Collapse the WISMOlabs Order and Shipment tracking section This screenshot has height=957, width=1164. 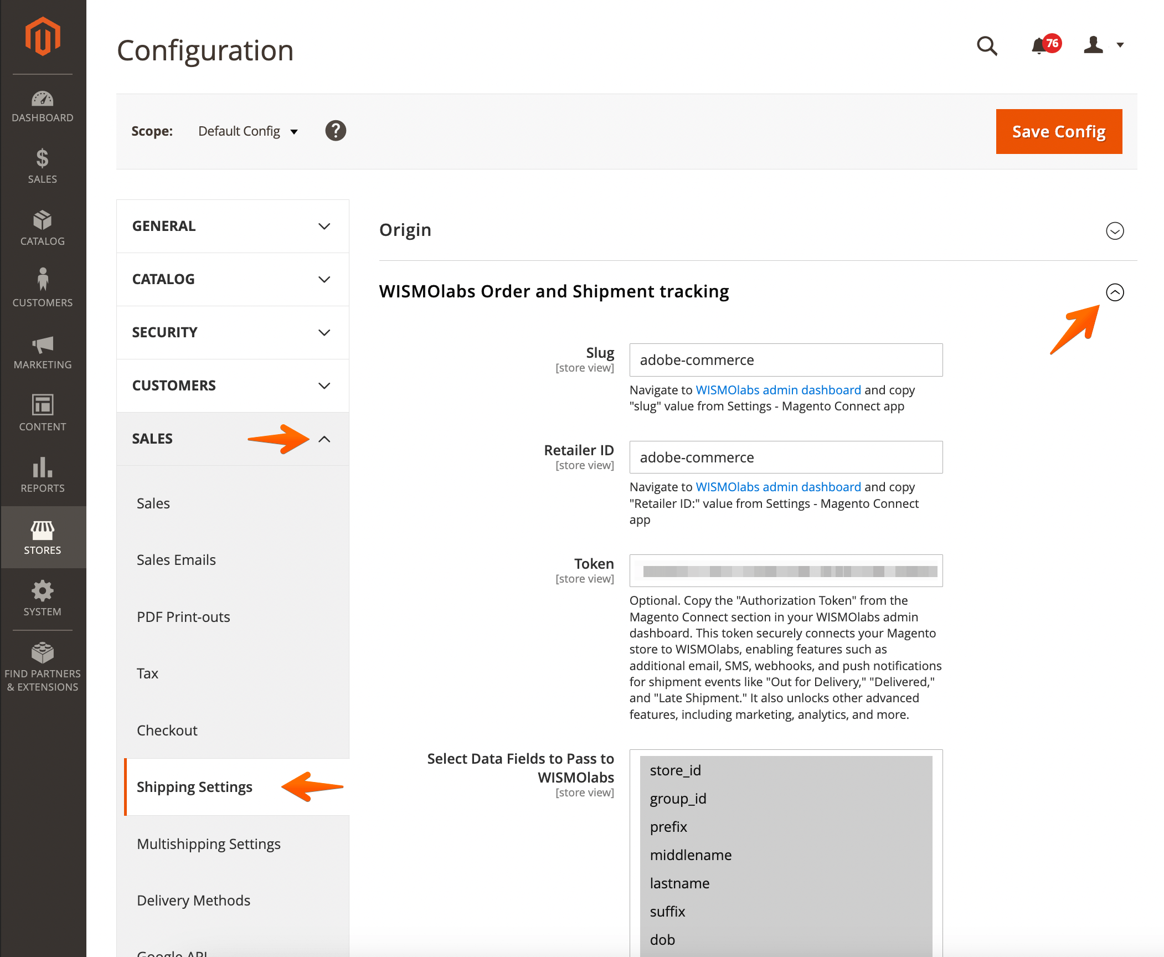pyautogui.click(x=1116, y=292)
